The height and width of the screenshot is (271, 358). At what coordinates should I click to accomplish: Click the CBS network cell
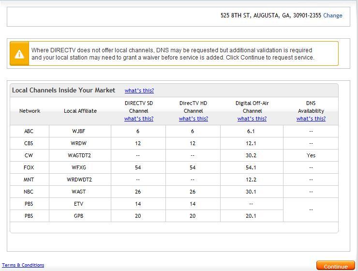(30, 143)
